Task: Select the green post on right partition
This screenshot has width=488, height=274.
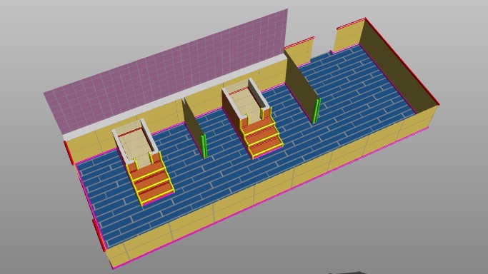Action: pyautogui.click(x=317, y=111)
